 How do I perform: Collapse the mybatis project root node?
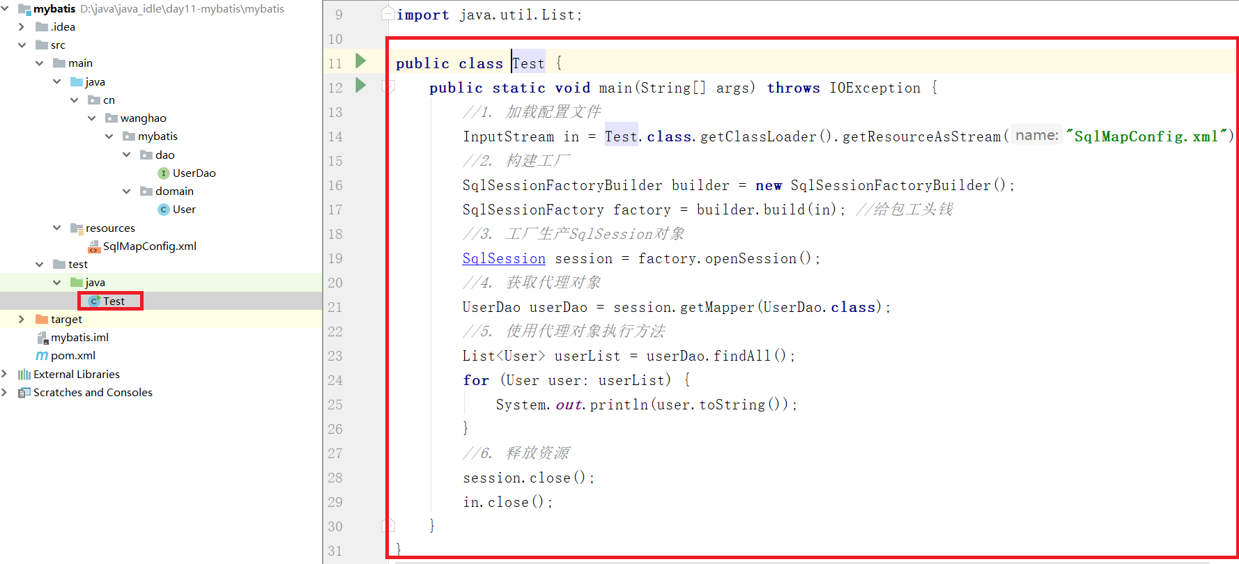(x=5, y=9)
